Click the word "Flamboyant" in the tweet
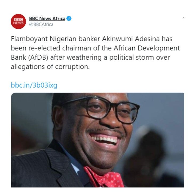 coord(29,39)
